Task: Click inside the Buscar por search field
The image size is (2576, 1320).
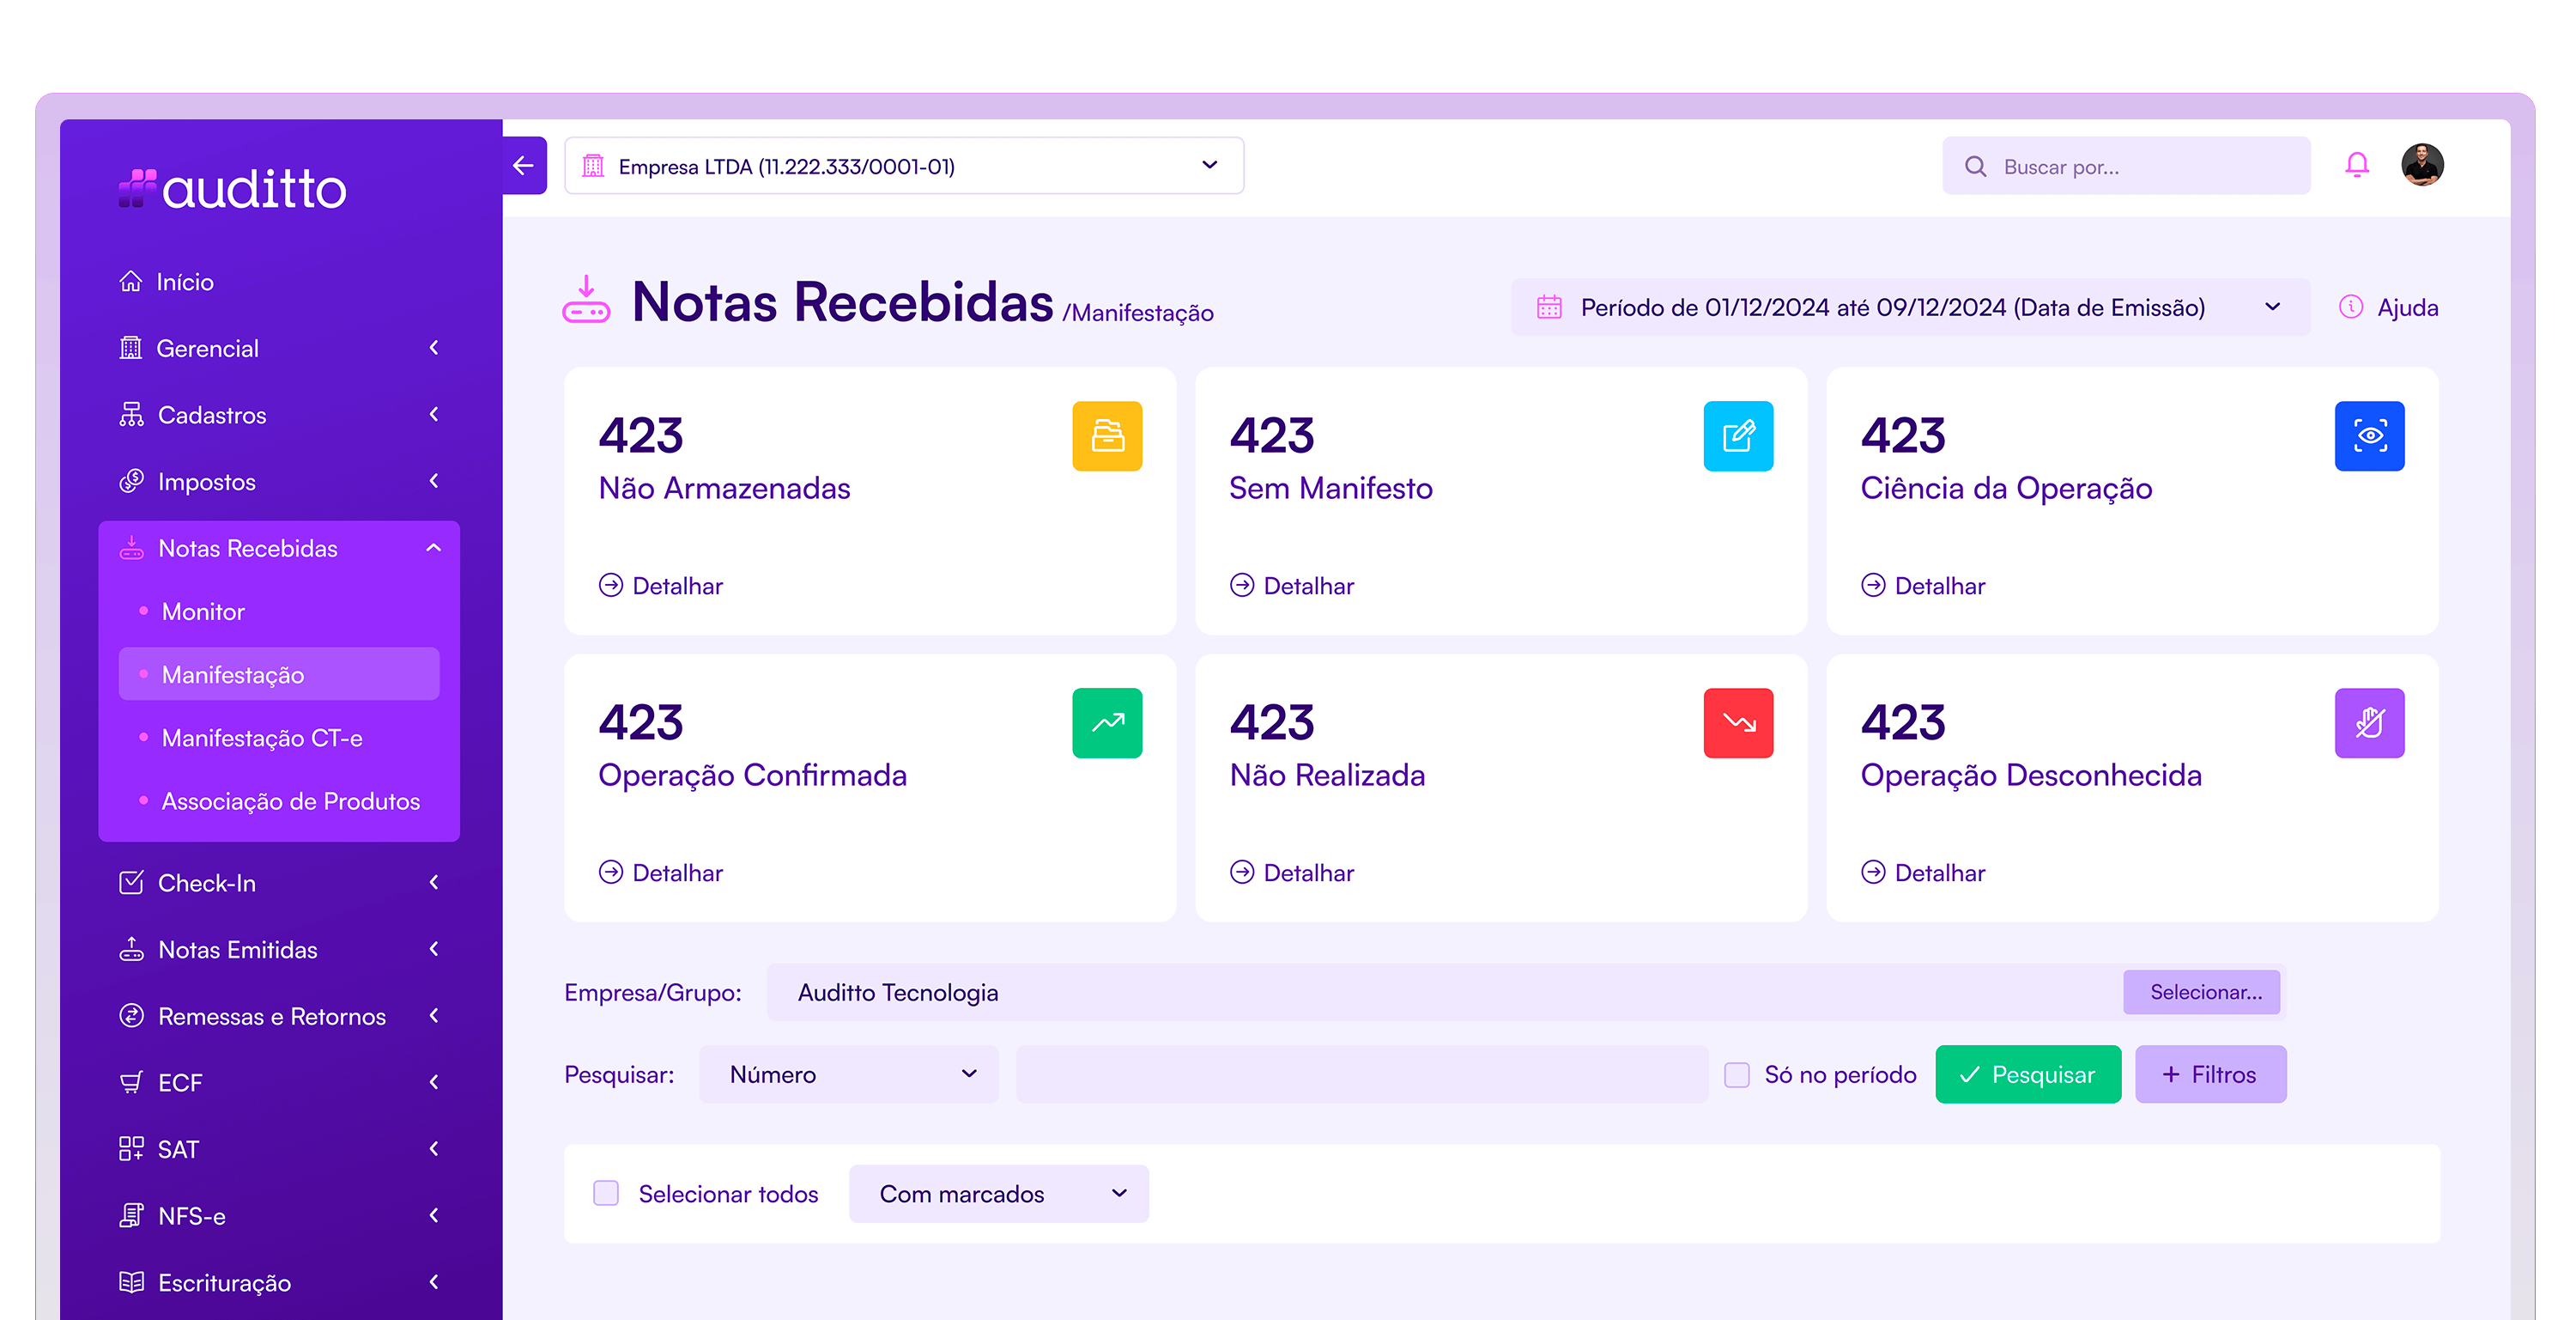Action: coord(2125,165)
